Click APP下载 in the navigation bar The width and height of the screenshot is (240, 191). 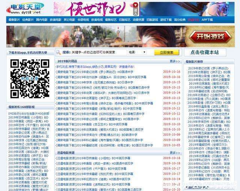click(207, 20)
